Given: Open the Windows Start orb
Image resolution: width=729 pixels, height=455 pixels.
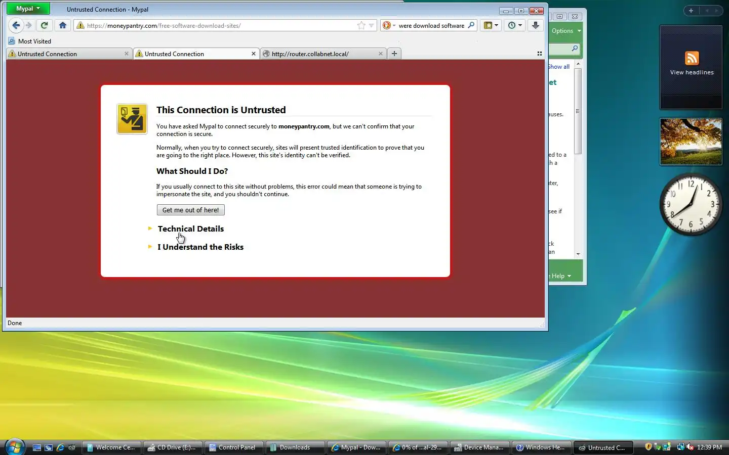Looking at the screenshot, I should coord(15,447).
